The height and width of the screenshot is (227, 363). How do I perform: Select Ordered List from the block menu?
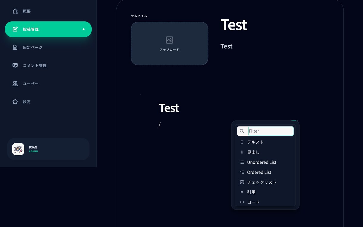(265, 172)
